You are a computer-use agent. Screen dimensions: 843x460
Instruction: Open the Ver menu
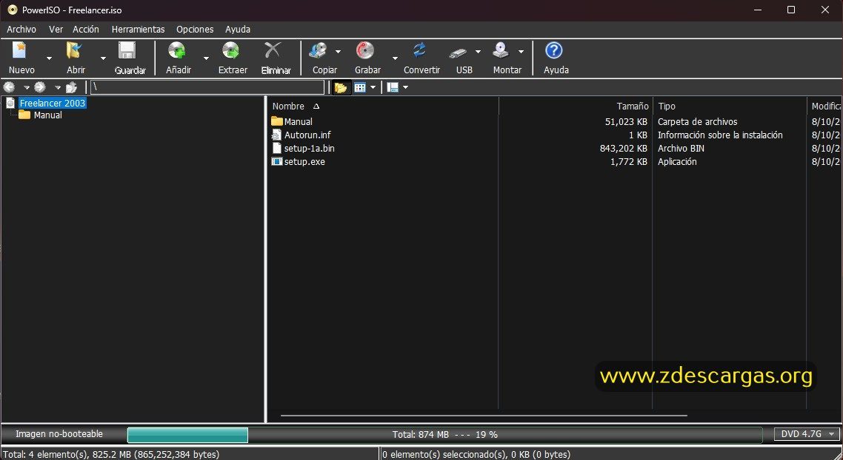click(x=56, y=30)
